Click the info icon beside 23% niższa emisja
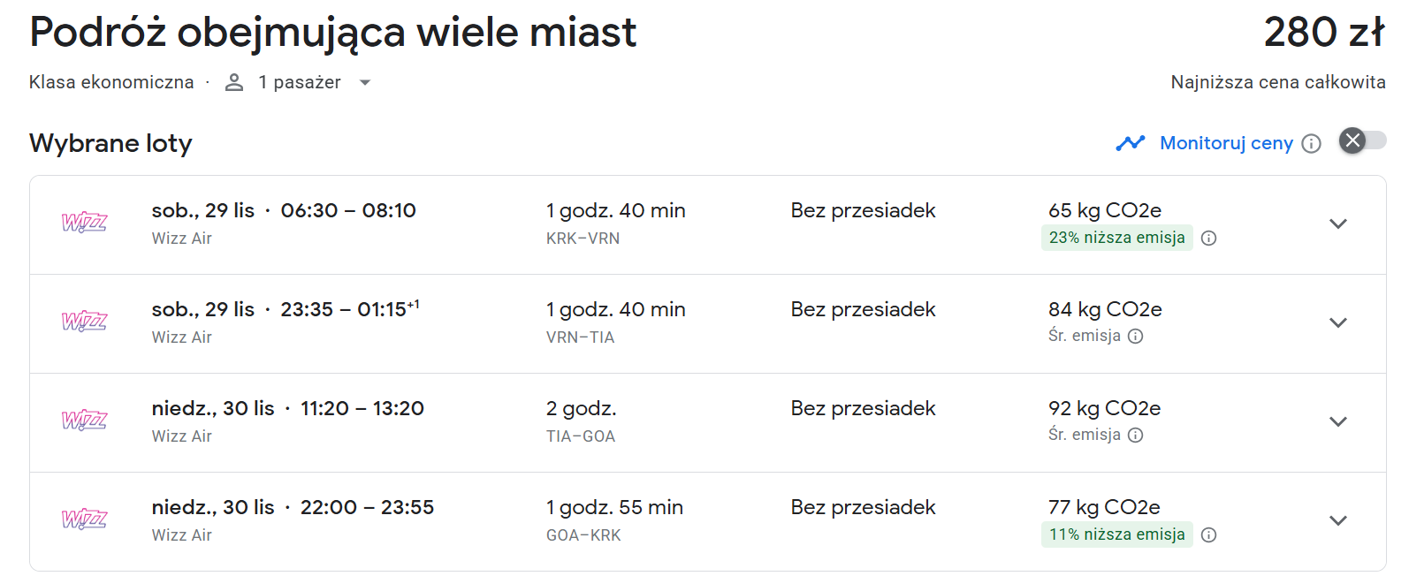Image resolution: width=1409 pixels, height=576 pixels. click(x=1209, y=238)
